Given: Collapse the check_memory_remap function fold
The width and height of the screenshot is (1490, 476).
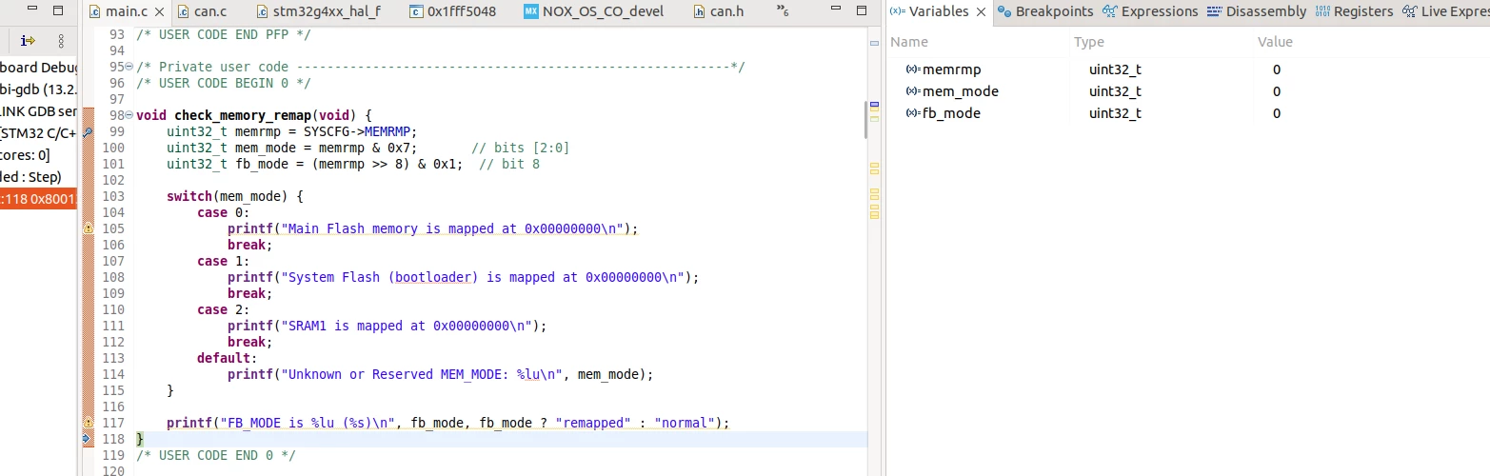Looking at the screenshot, I should 129,115.
